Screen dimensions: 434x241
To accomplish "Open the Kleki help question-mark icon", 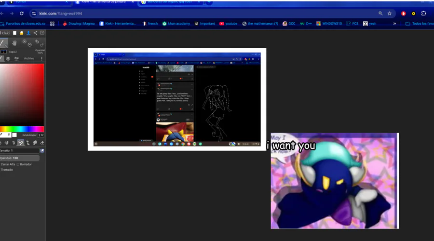I will coord(42,33).
